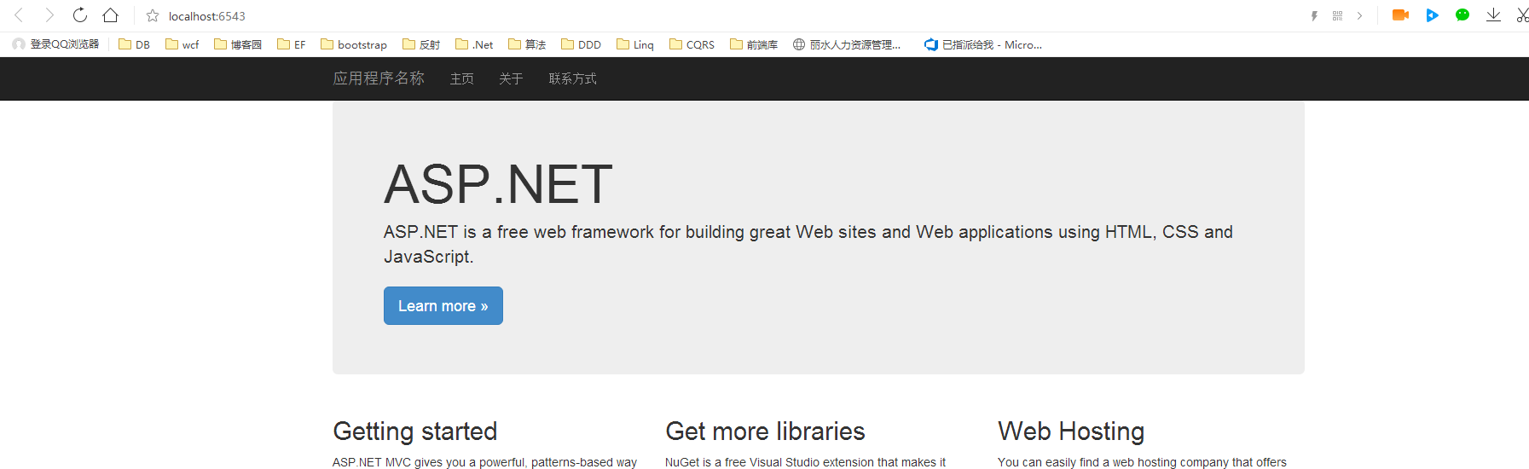1529x469 pixels.
Task: Open the DB bookmark folder
Action: coord(134,44)
